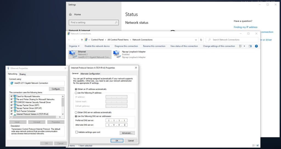281x149 pixels.
Task: Toggle the preview pane icon
Action: click(x=250, y=46)
